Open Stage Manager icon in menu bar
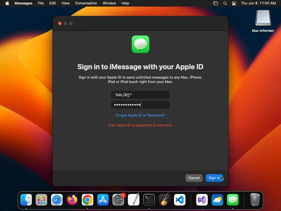Screen dimensions: 281x211 (x=216, y=3)
